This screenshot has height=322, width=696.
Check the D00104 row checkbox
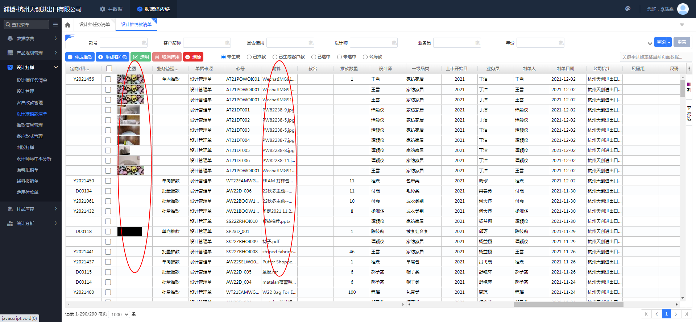108,191
